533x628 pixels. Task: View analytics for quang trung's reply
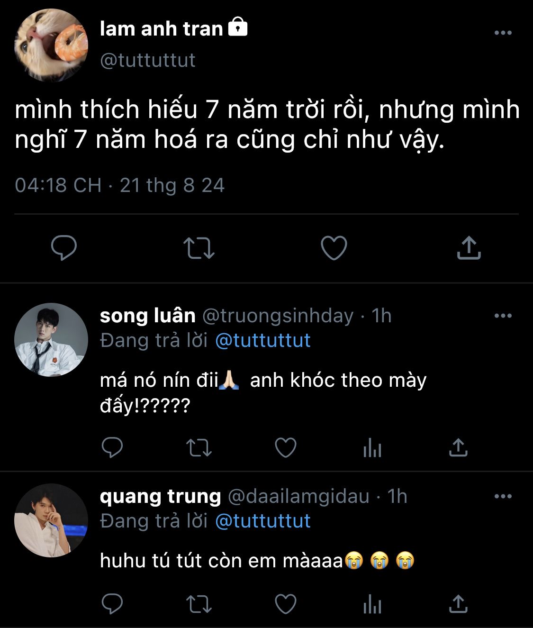coord(372,604)
